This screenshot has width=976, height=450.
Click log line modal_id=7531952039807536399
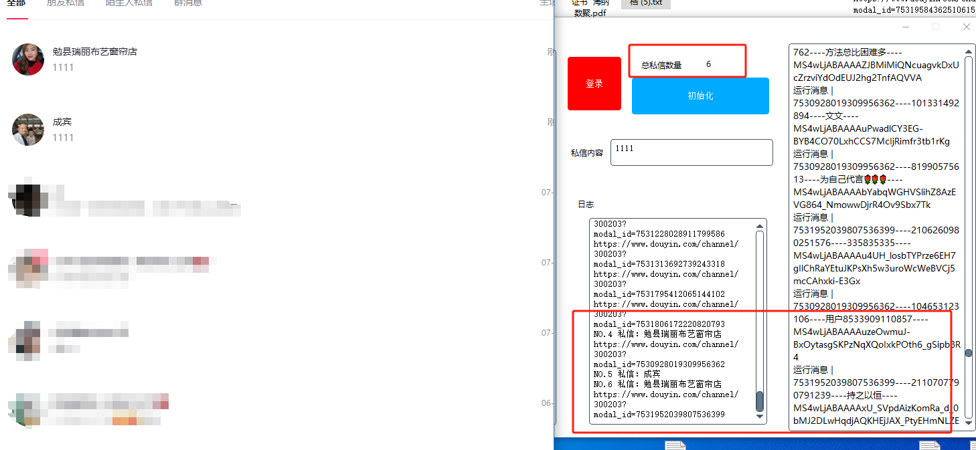[659, 415]
